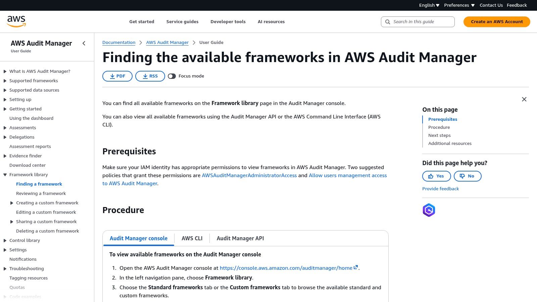
Task: Open the Amazon Q assistant icon
Action: [429, 210]
